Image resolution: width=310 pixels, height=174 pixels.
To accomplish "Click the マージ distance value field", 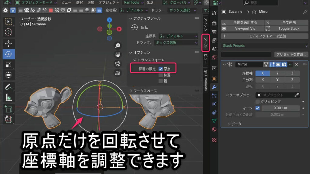I will pyautogui.click(x=281, y=108).
